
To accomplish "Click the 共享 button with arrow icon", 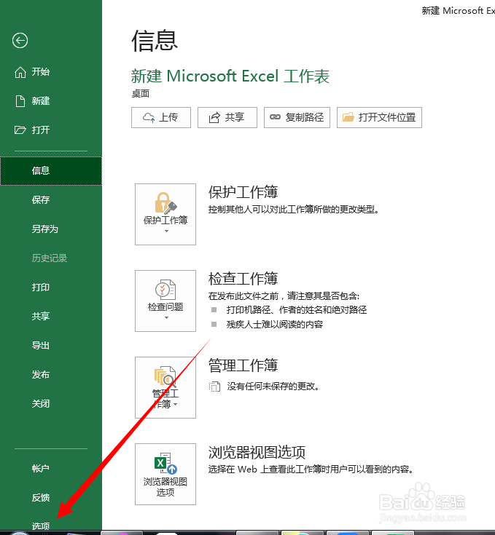I will click(x=227, y=118).
